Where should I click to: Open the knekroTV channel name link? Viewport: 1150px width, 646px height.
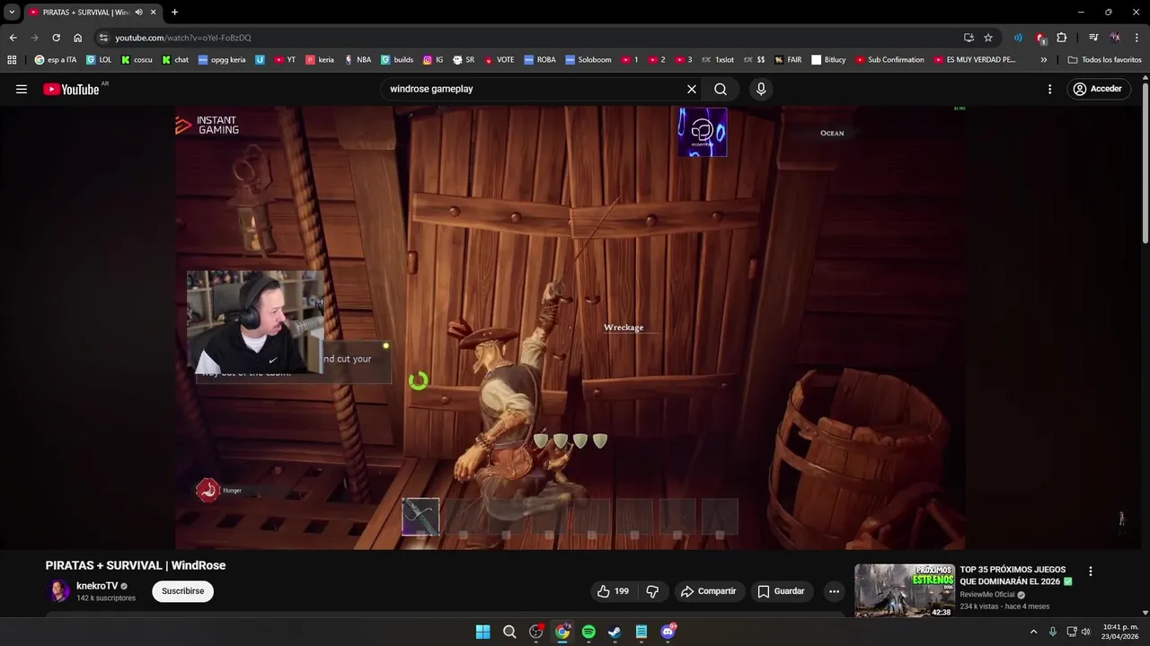(97, 586)
